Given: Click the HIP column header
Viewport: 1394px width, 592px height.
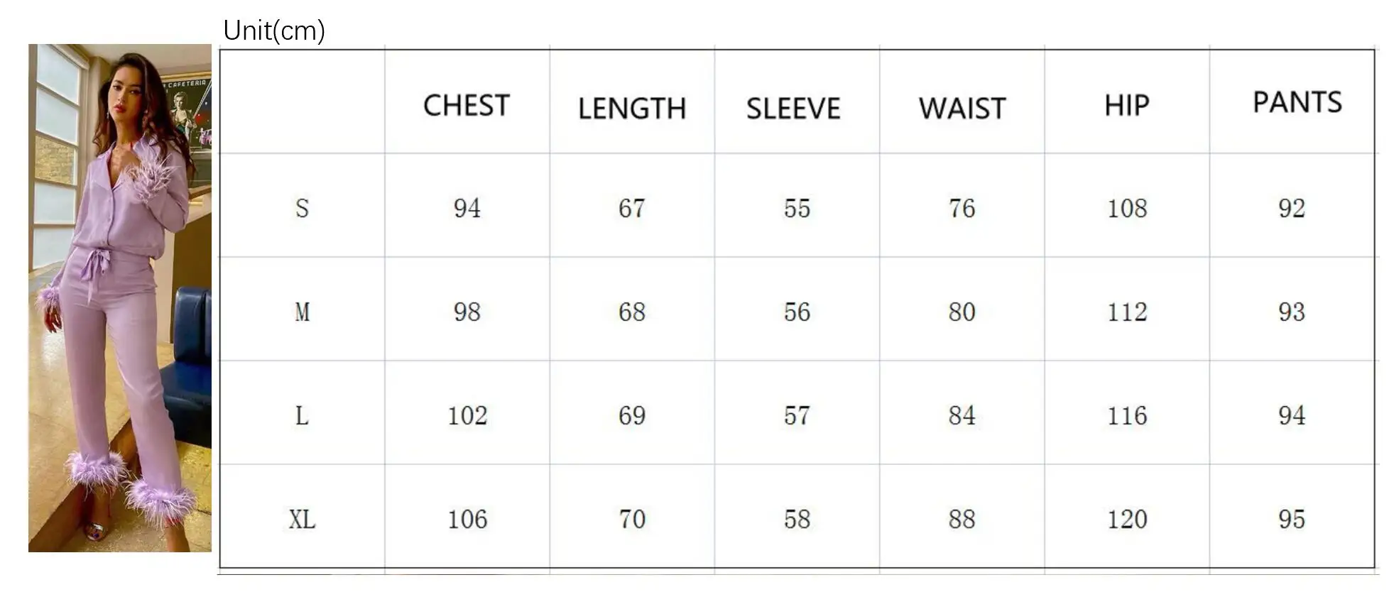Looking at the screenshot, I should pos(1126,106).
